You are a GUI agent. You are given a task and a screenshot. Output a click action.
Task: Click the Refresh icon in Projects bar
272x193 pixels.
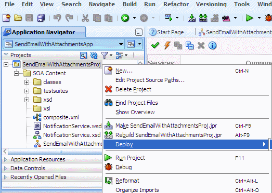tap(94, 56)
